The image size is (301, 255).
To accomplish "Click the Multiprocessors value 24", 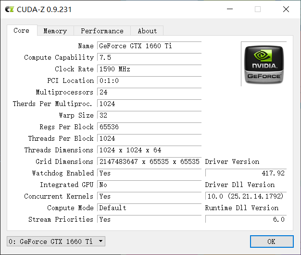I will 149,92.
